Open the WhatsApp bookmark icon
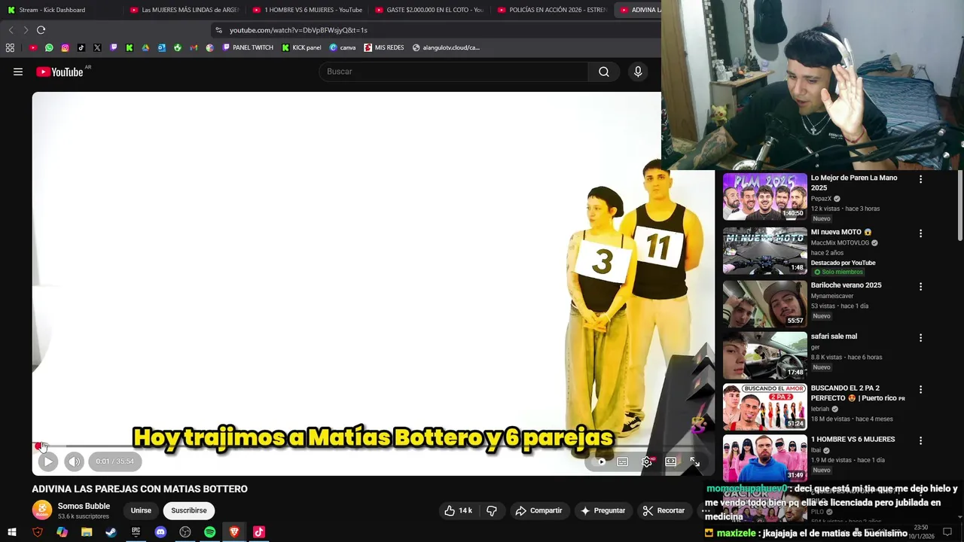The width and height of the screenshot is (964, 542). [x=49, y=47]
